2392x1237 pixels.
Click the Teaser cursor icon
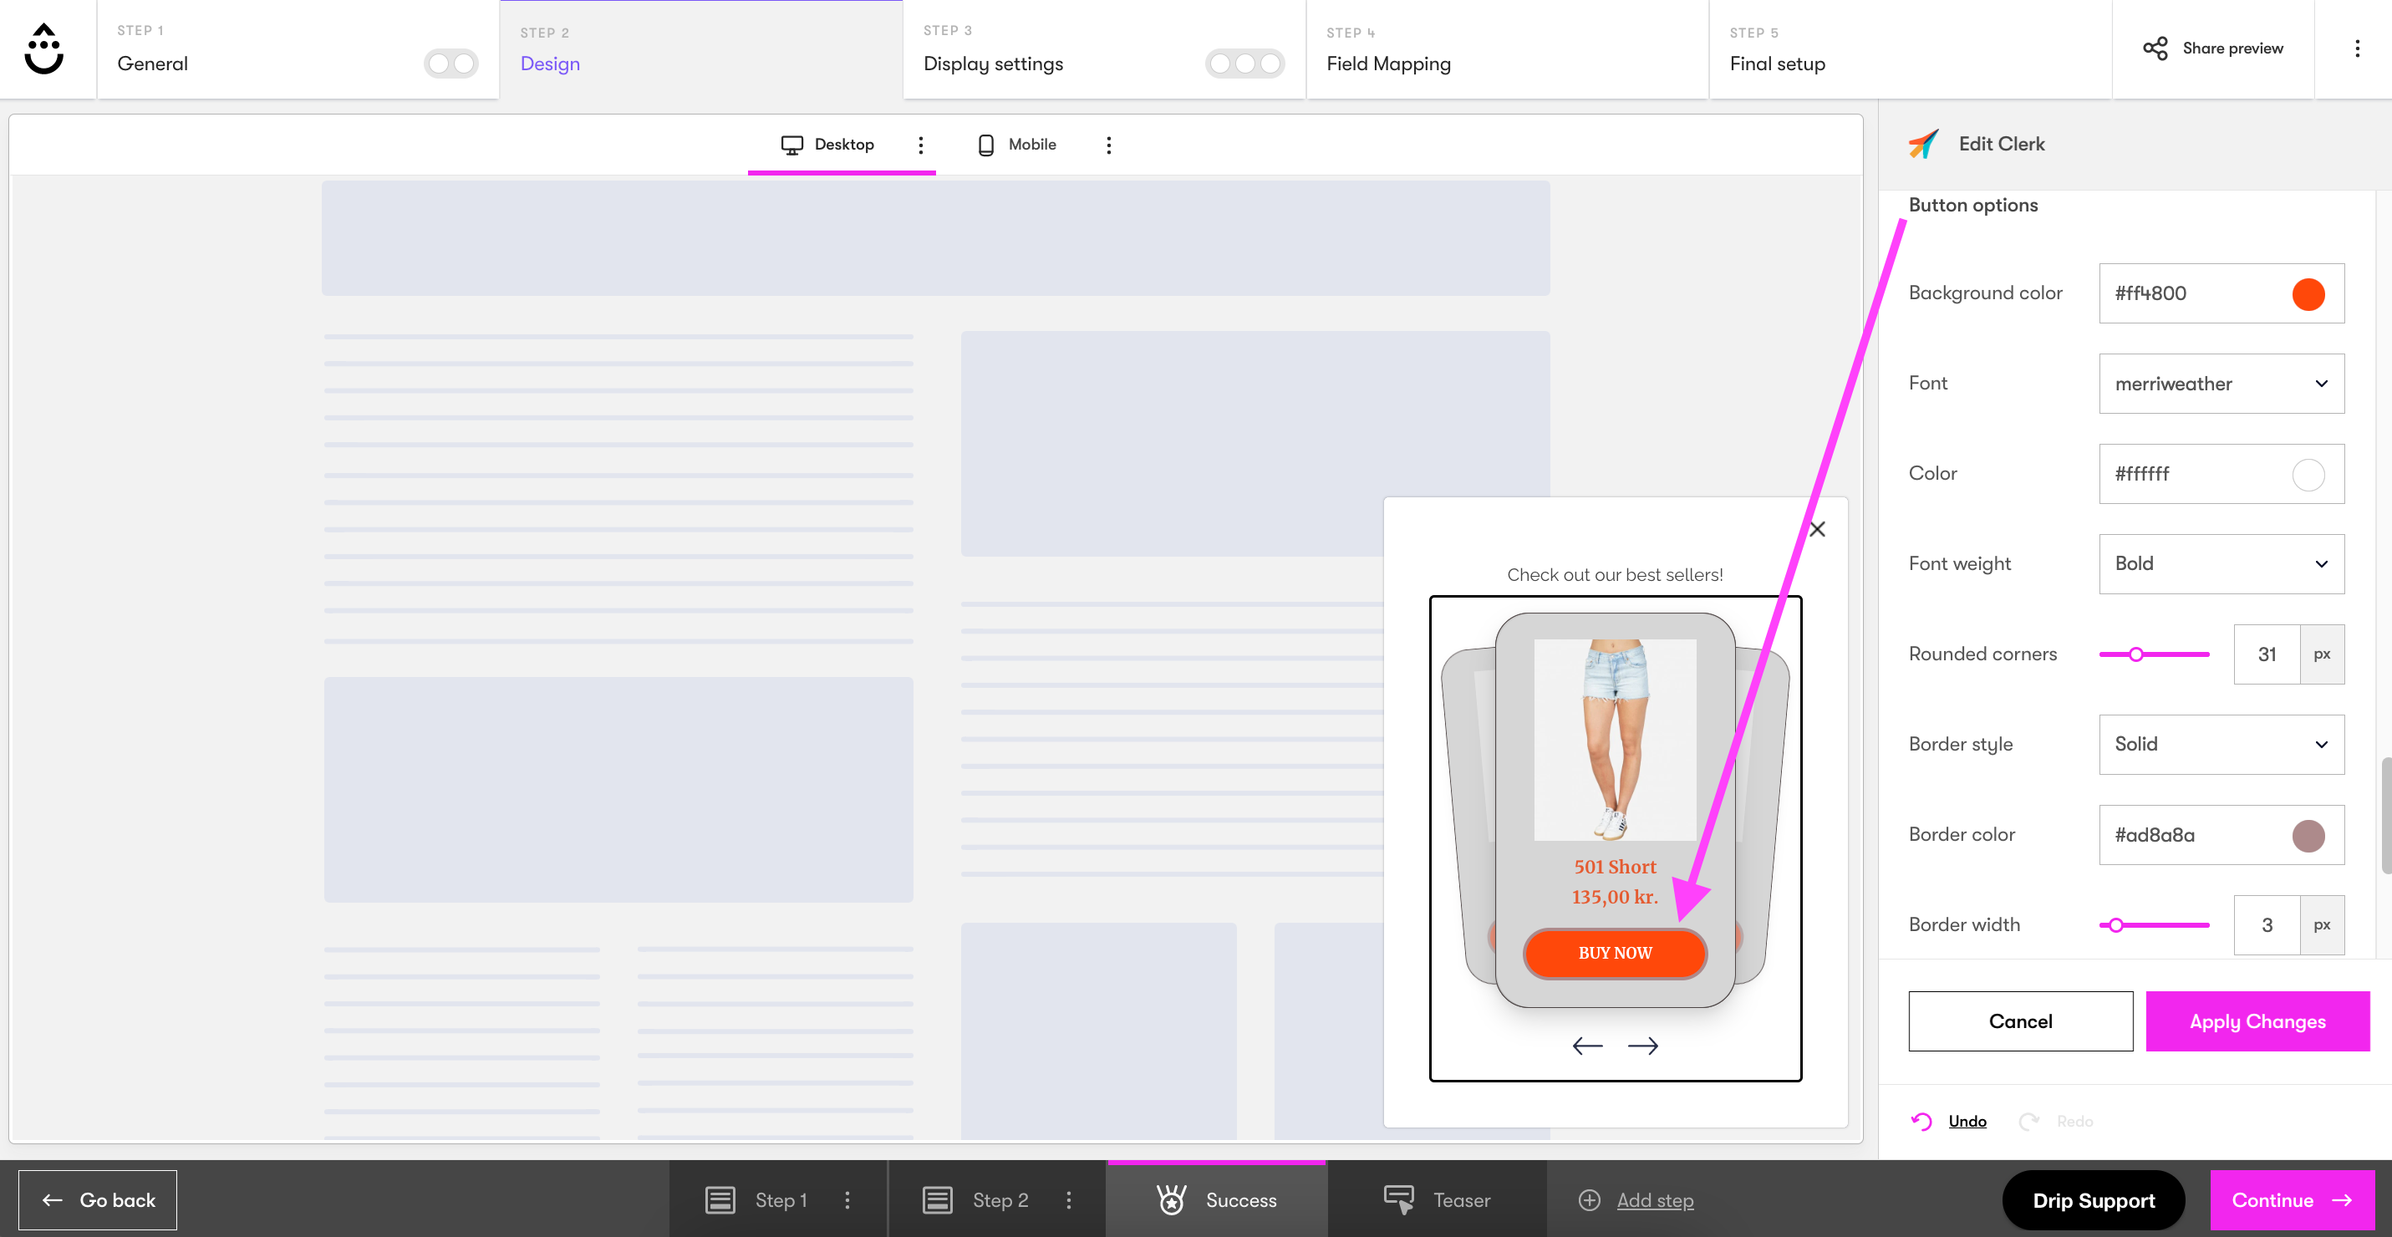click(1399, 1200)
